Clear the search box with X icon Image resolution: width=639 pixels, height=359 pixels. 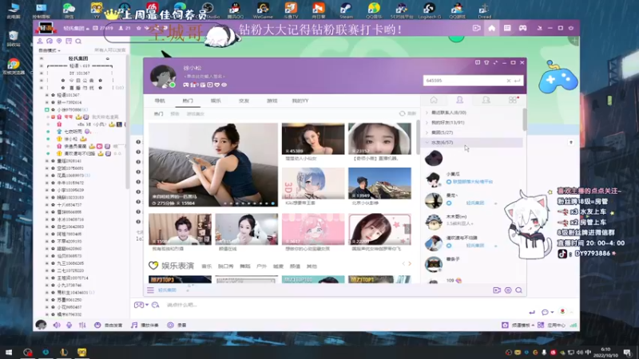pos(509,81)
